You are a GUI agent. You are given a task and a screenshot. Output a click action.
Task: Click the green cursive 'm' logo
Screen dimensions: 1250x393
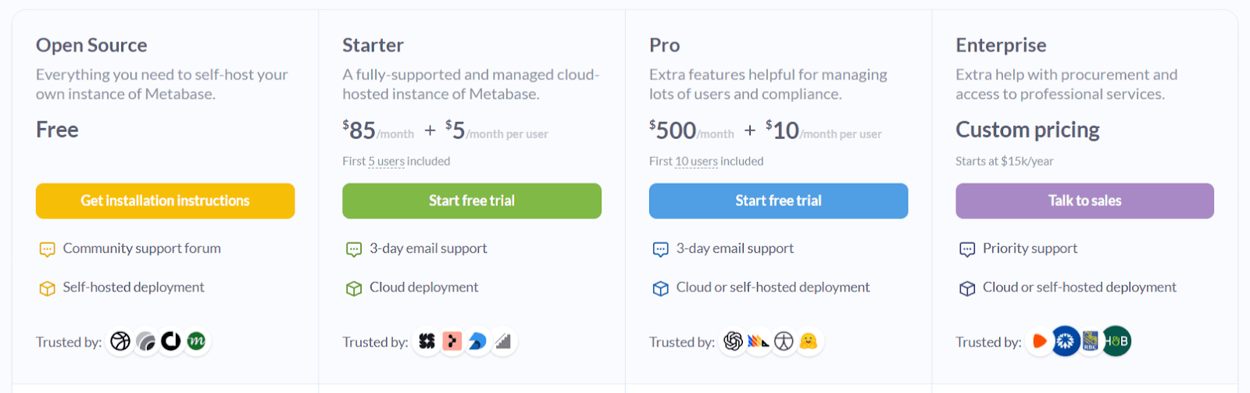(197, 341)
